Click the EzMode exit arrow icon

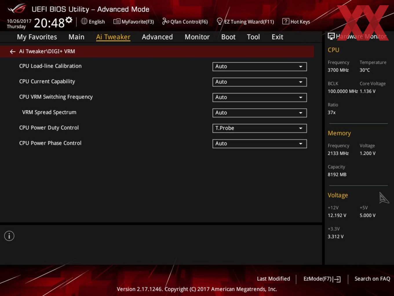(x=337, y=279)
